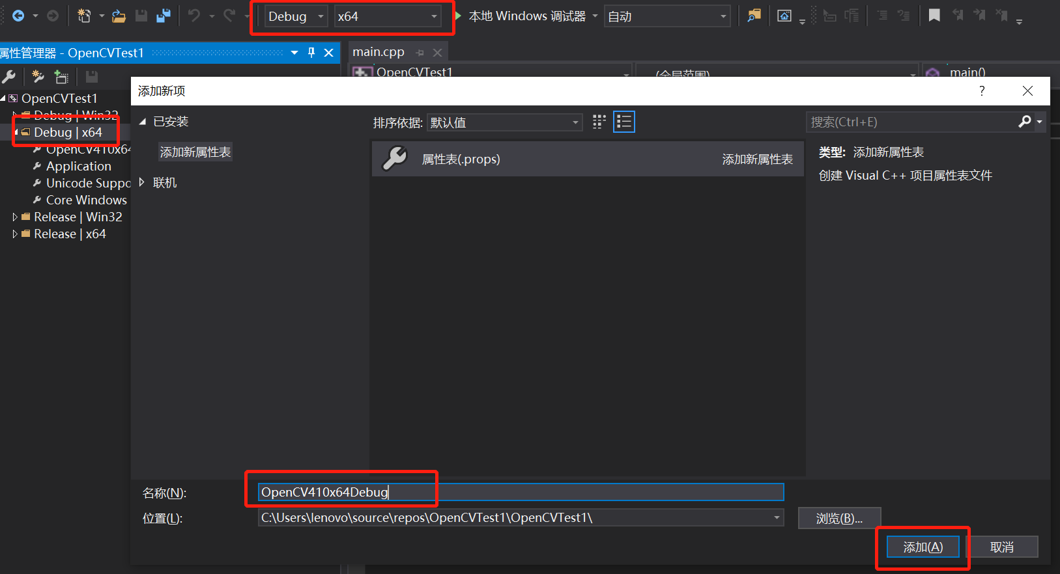Screen dimensions: 1060x574
Task: Select the Property Sheet (.props) template
Action: [588, 159]
